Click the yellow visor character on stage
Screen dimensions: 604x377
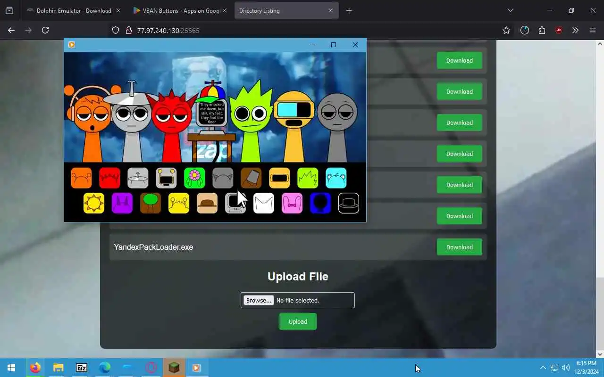point(294,126)
